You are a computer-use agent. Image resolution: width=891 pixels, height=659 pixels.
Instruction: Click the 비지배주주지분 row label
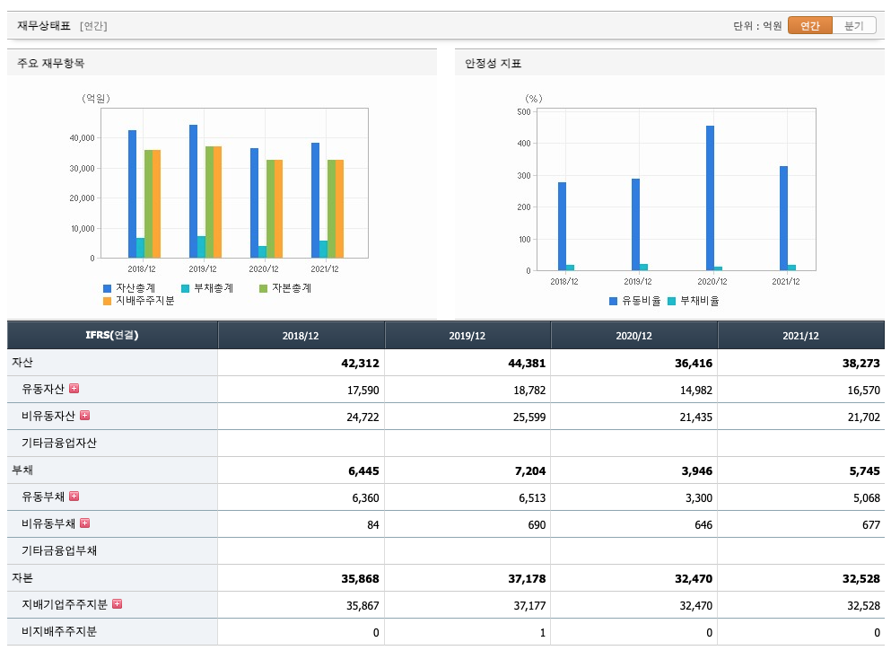pos(59,631)
